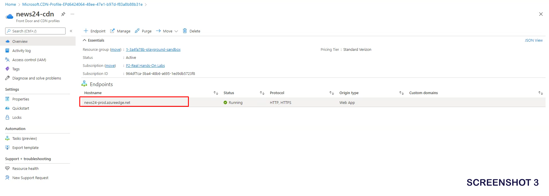Open Activity log in sidebar

point(22,51)
